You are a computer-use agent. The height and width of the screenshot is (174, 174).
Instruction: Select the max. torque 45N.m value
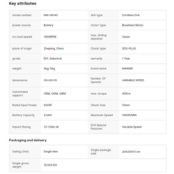(x=127, y=93)
